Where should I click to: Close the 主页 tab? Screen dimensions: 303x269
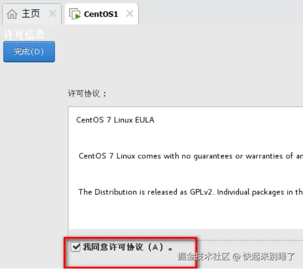53,14
